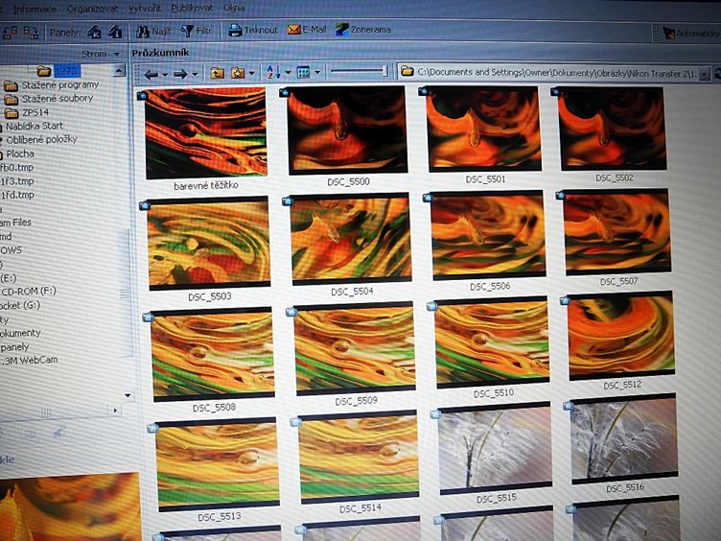Select the DSC_5500 thumbnail

[347, 129]
